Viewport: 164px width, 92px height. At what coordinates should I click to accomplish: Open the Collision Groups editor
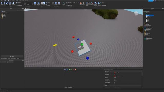click(x=96, y=4)
